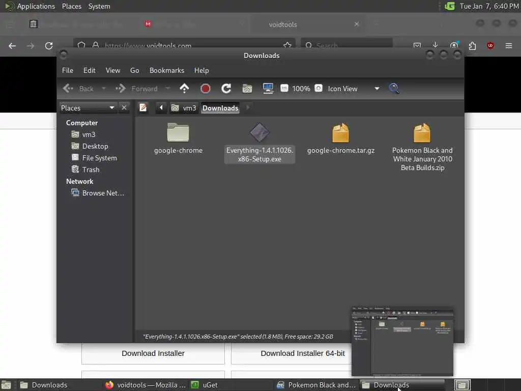521x391 pixels.
Task: Click Download Installer button on voidtools page
Action: pos(153,353)
